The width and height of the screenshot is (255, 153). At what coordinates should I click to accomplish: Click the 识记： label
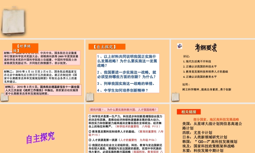[x=187, y=56]
